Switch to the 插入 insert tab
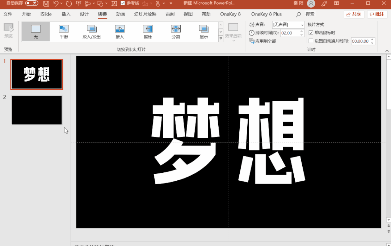Viewport: 391px width, 246px height. pyautogui.click(x=66, y=14)
